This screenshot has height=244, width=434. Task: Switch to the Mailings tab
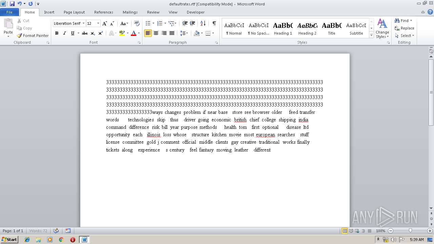point(130,12)
